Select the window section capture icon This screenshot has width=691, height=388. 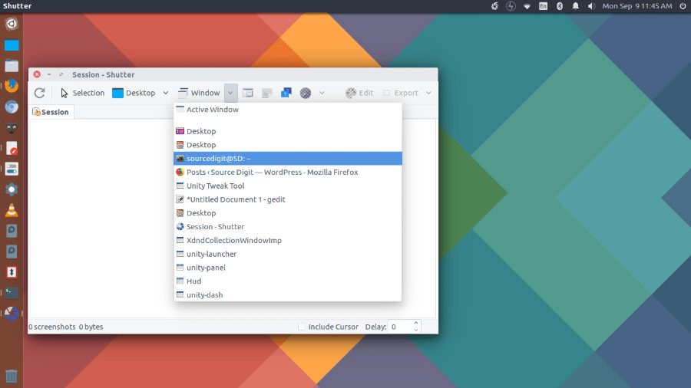[248, 93]
